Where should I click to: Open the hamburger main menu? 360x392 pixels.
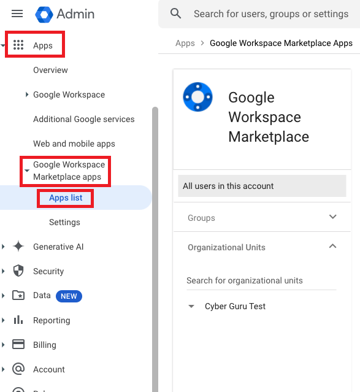[x=17, y=13]
